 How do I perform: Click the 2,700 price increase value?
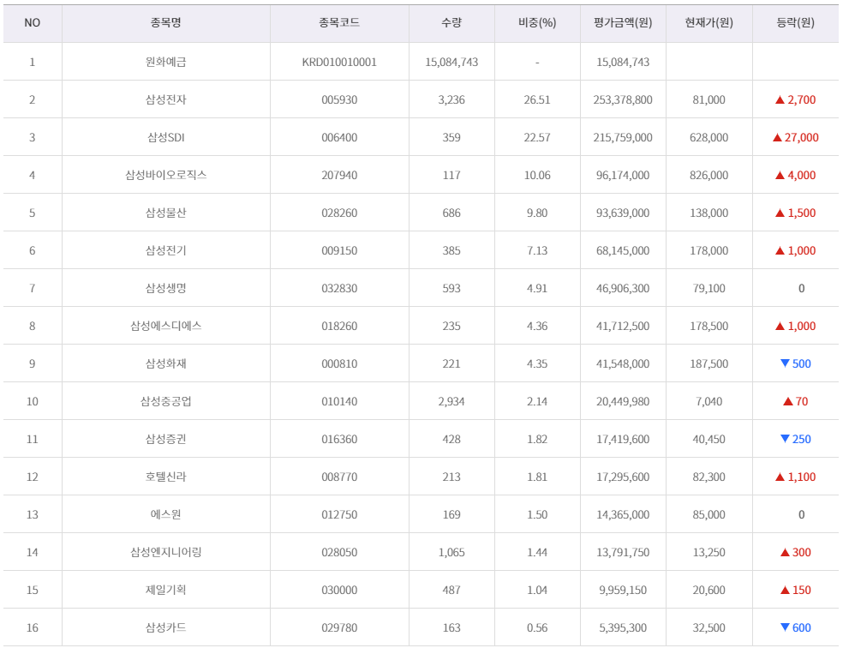point(796,99)
